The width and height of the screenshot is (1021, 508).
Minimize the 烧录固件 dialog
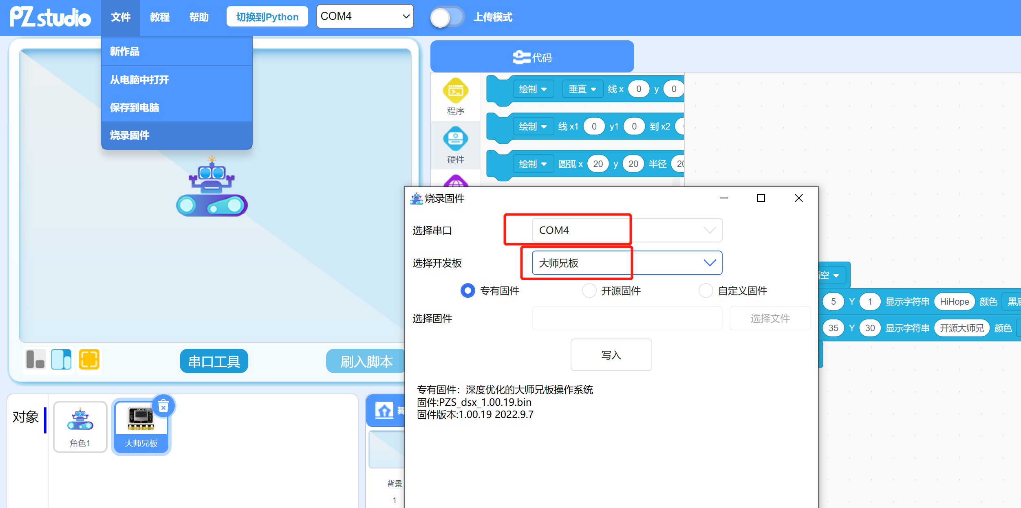coord(724,198)
